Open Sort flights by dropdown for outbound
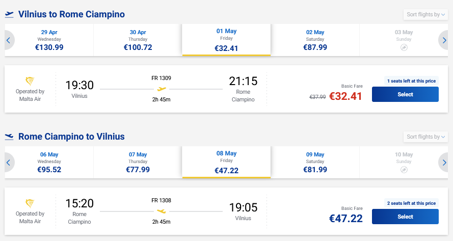Image resolution: width=453 pixels, height=241 pixels. click(425, 15)
